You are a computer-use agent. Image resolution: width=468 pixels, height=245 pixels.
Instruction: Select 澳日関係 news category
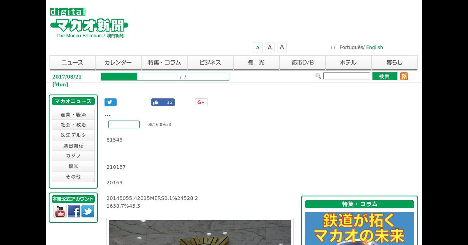(x=73, y=145)
